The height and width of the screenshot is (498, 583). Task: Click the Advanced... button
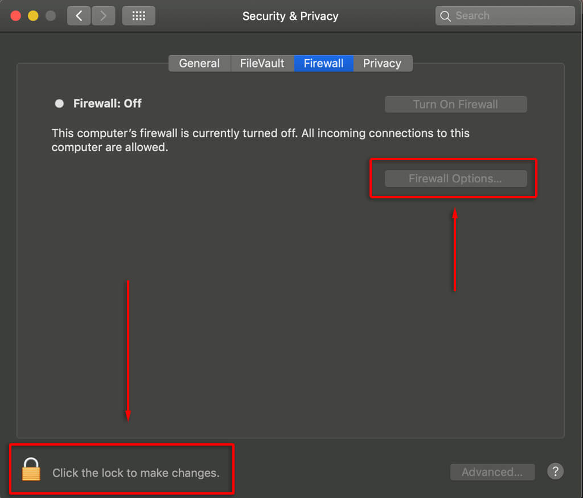(492, 472)
